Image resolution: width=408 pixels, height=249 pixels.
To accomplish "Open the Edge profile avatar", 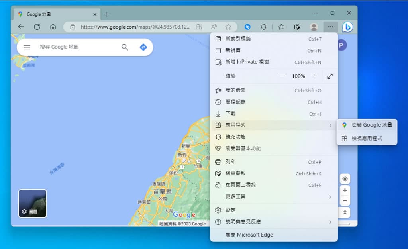I will tap(314, 27).
